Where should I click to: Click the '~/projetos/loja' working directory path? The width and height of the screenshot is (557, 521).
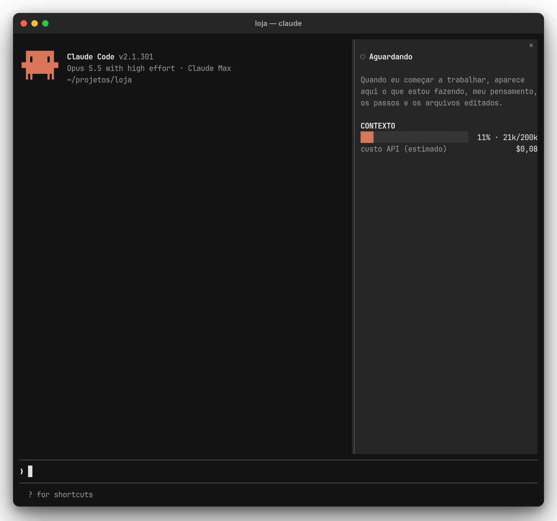point(99,80)
